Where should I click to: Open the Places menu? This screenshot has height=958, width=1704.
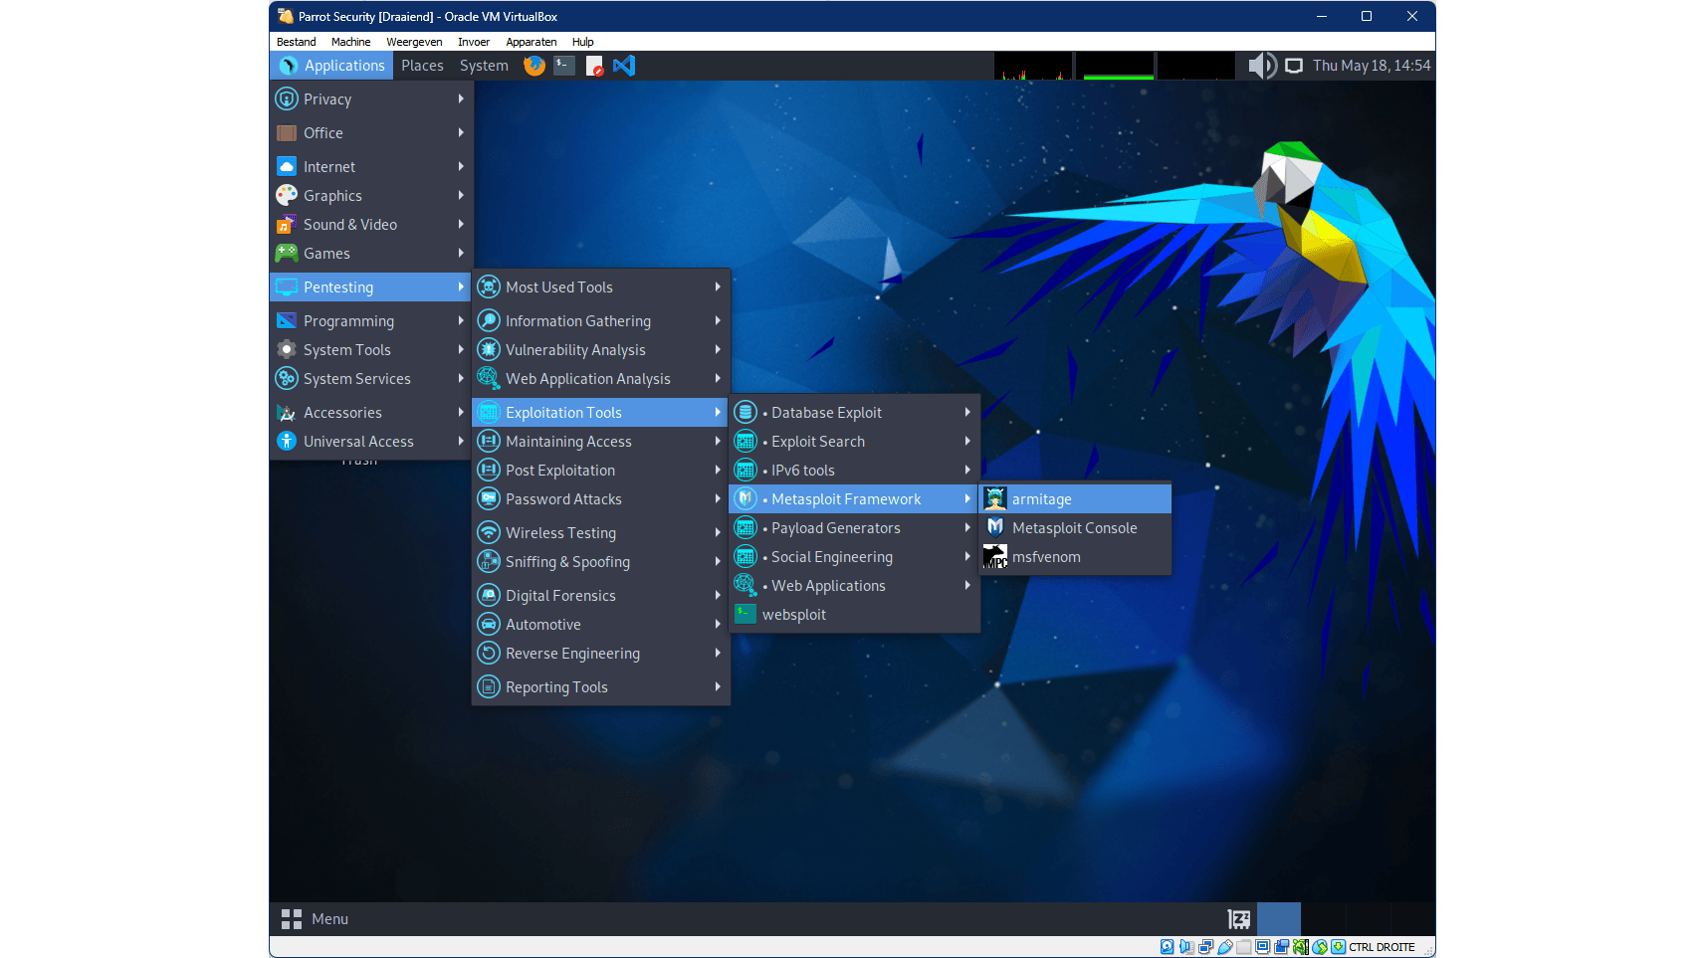[422, 66]
